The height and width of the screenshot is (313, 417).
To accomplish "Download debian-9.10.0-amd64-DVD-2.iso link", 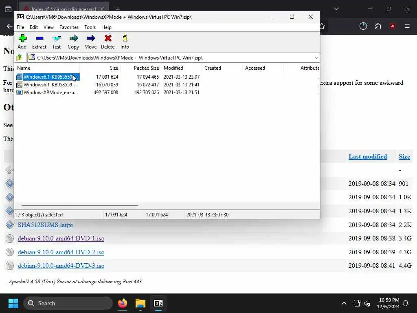I will point(61,252).
